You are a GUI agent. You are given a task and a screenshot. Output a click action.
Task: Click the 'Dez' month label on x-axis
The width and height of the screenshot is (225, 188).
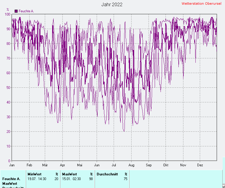(200, 165)
